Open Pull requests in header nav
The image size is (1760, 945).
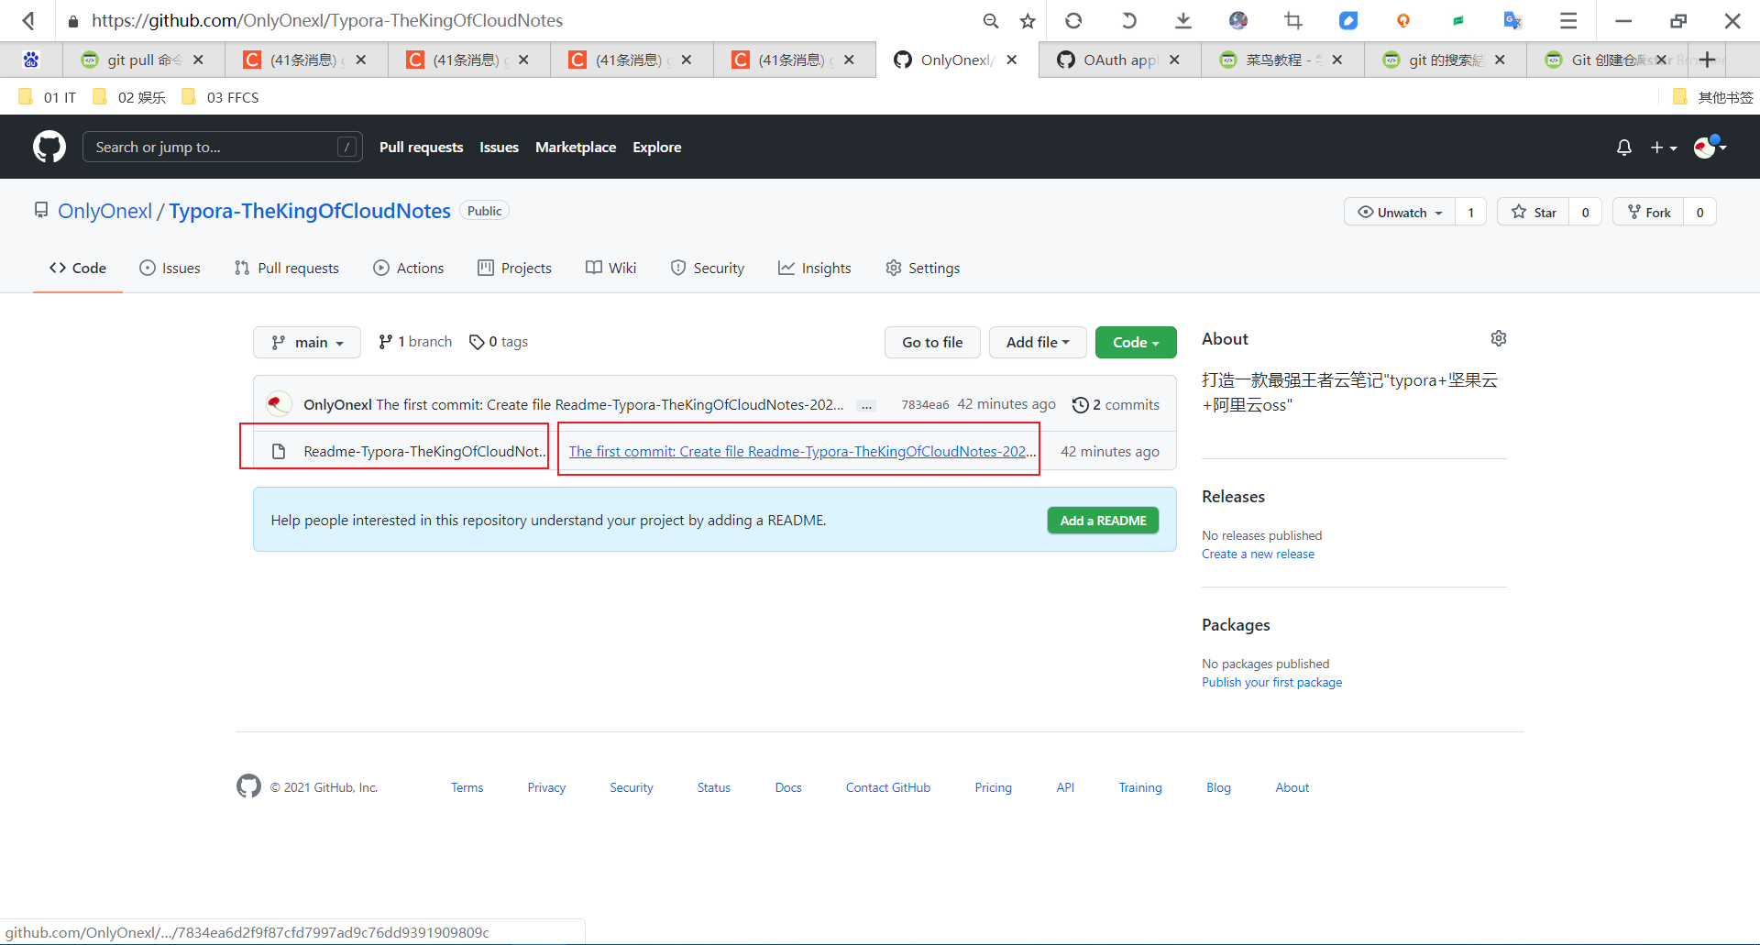421,147
